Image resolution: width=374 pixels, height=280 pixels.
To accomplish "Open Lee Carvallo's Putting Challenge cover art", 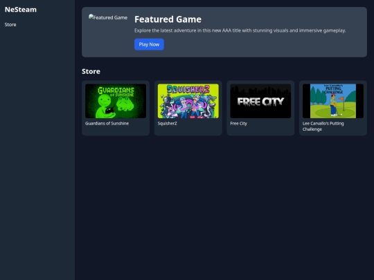I will (x=333, y=101).
